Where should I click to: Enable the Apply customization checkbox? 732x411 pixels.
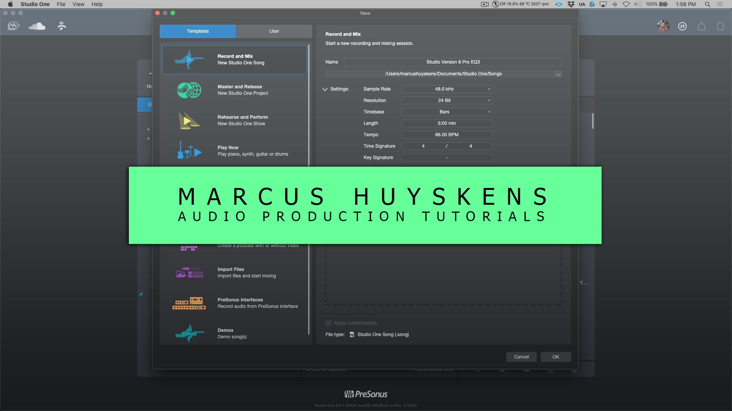tap(328, 323)
